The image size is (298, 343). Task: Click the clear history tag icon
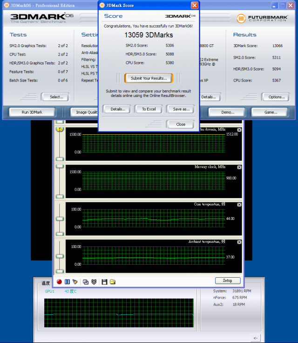click(75, 282)
